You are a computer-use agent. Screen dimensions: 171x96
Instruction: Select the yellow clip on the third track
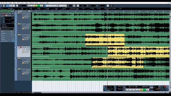click(105, 40)
